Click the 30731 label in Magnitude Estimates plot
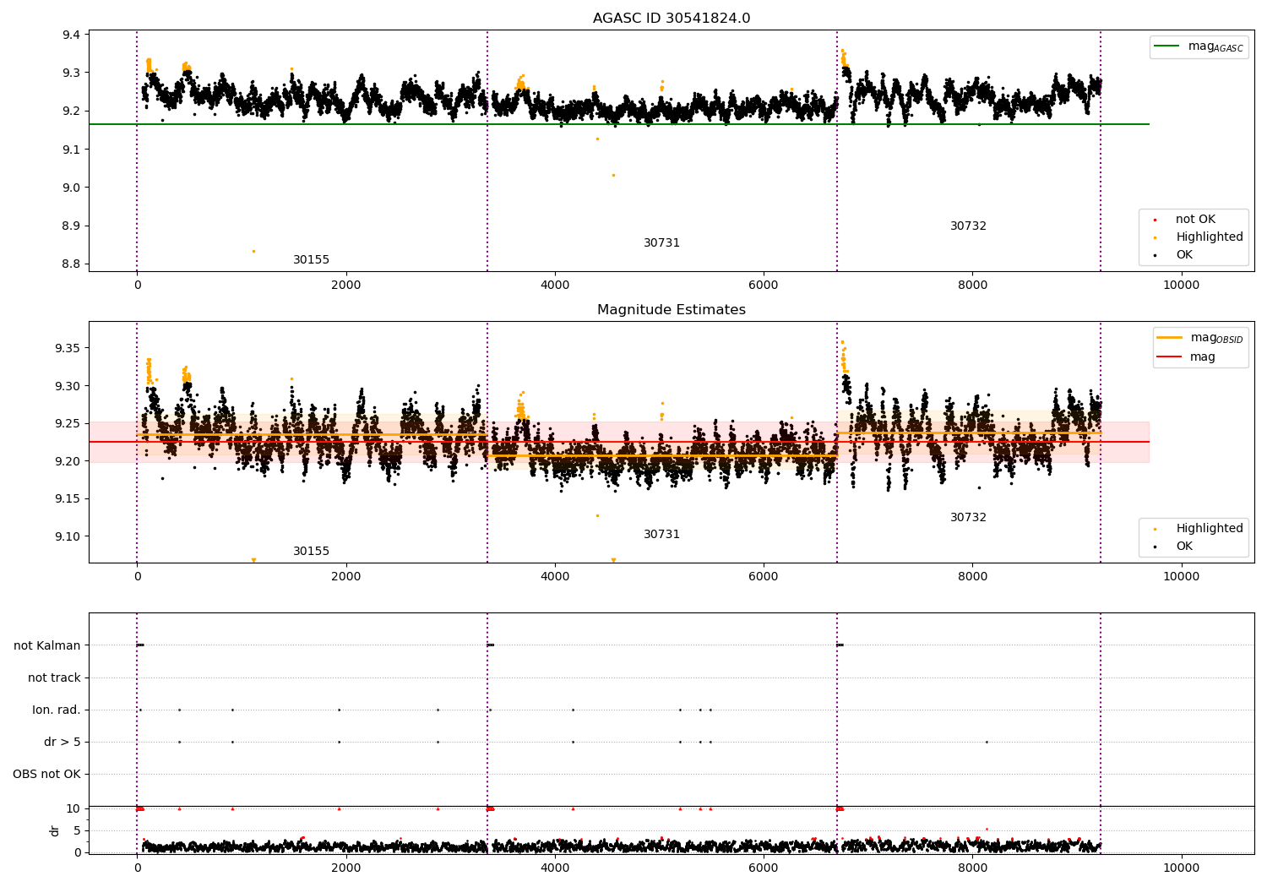 coord(661,535)
